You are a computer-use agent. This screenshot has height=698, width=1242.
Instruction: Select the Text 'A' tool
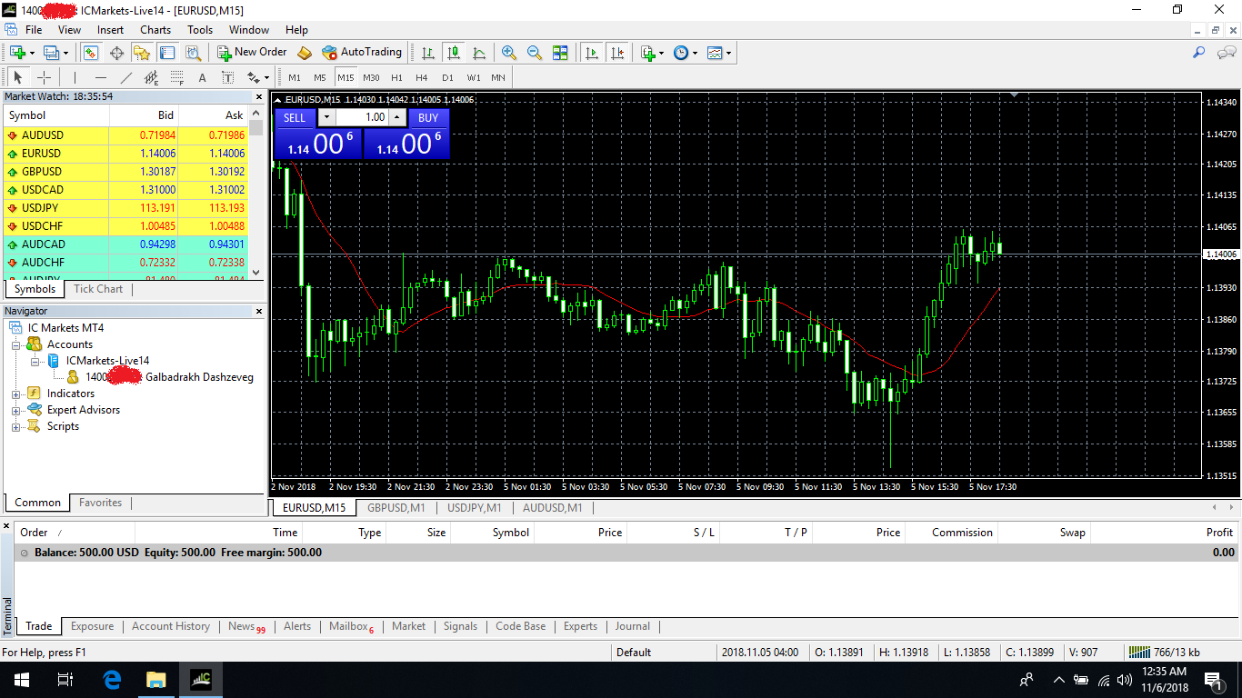click(x=202, y=77)
